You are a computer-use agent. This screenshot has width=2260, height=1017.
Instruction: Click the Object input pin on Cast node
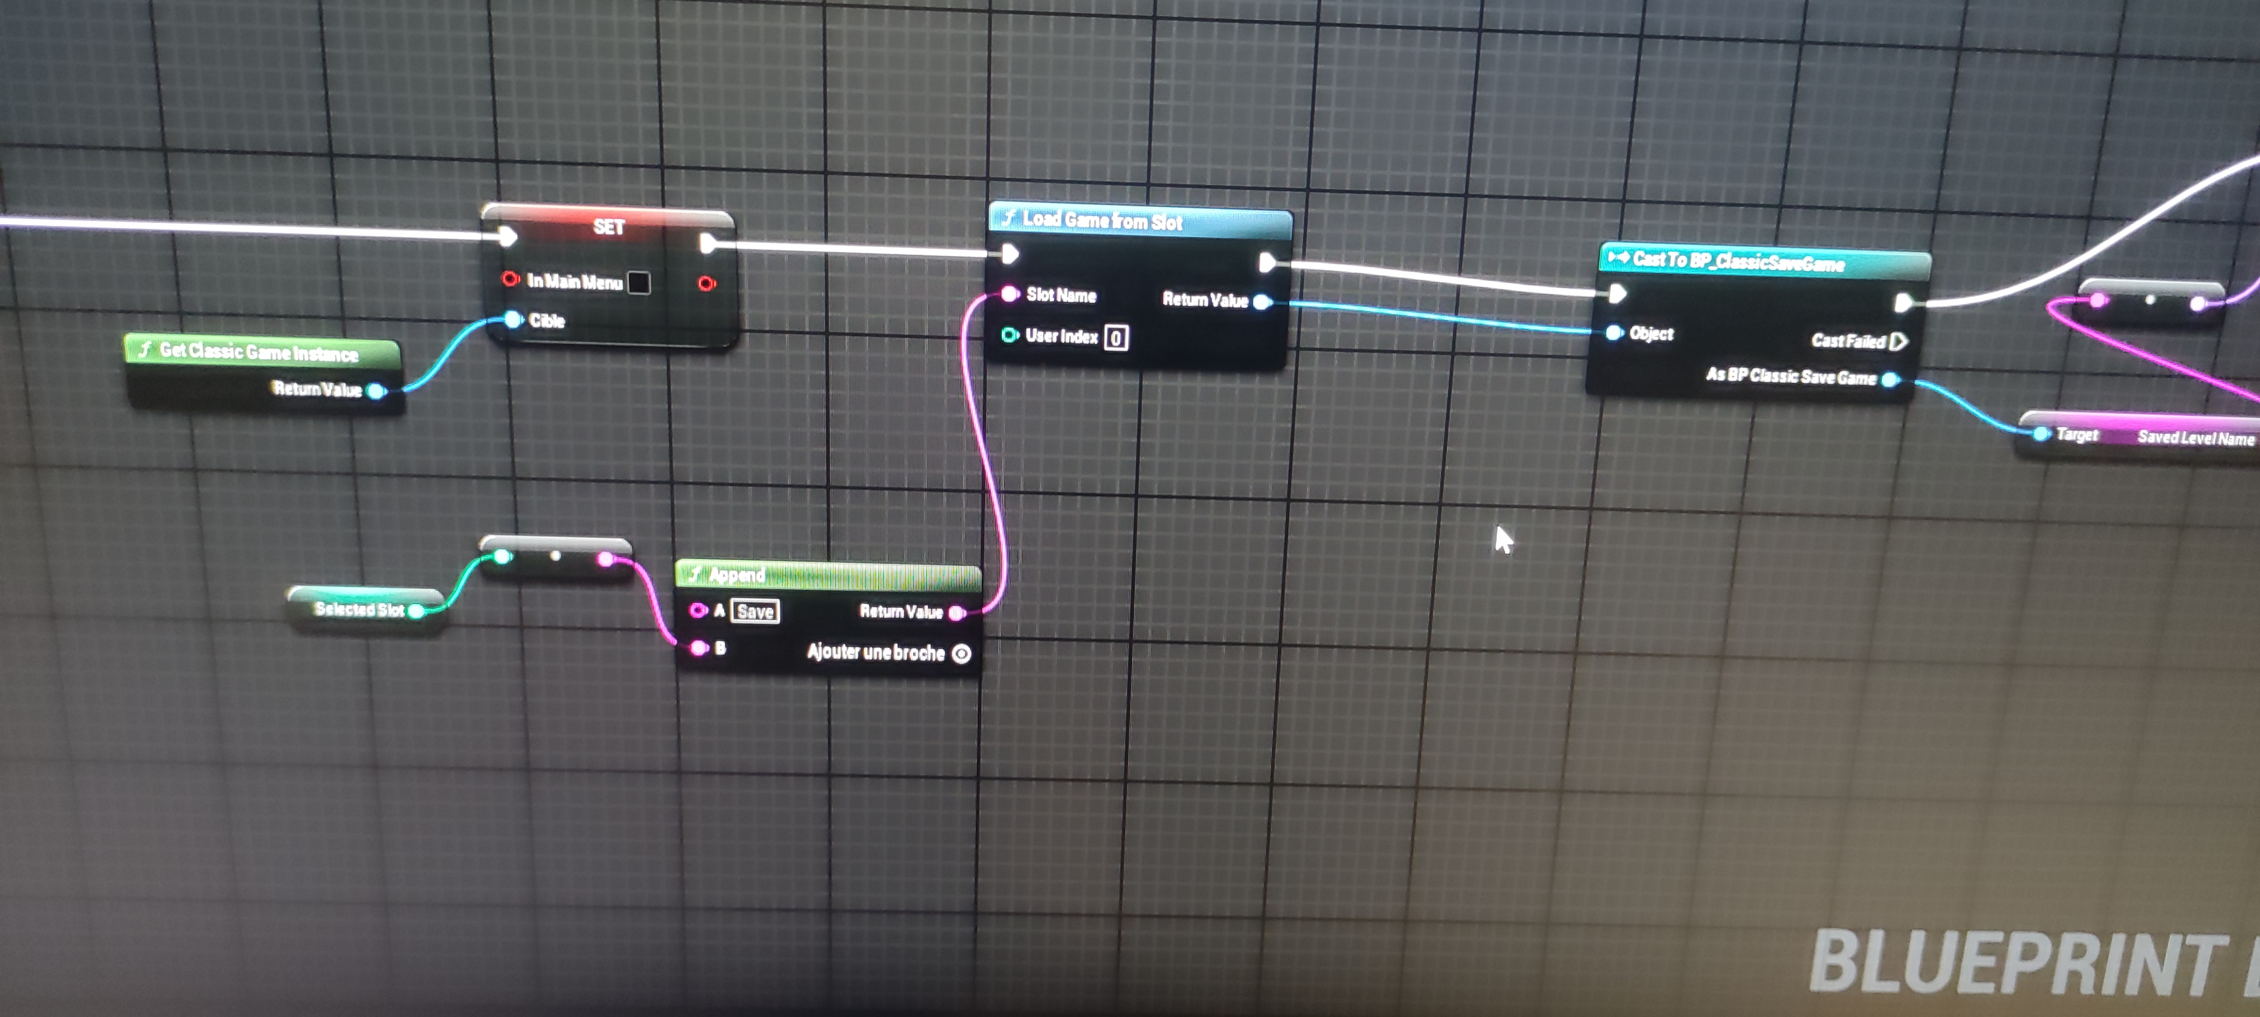pos(1614,332)
